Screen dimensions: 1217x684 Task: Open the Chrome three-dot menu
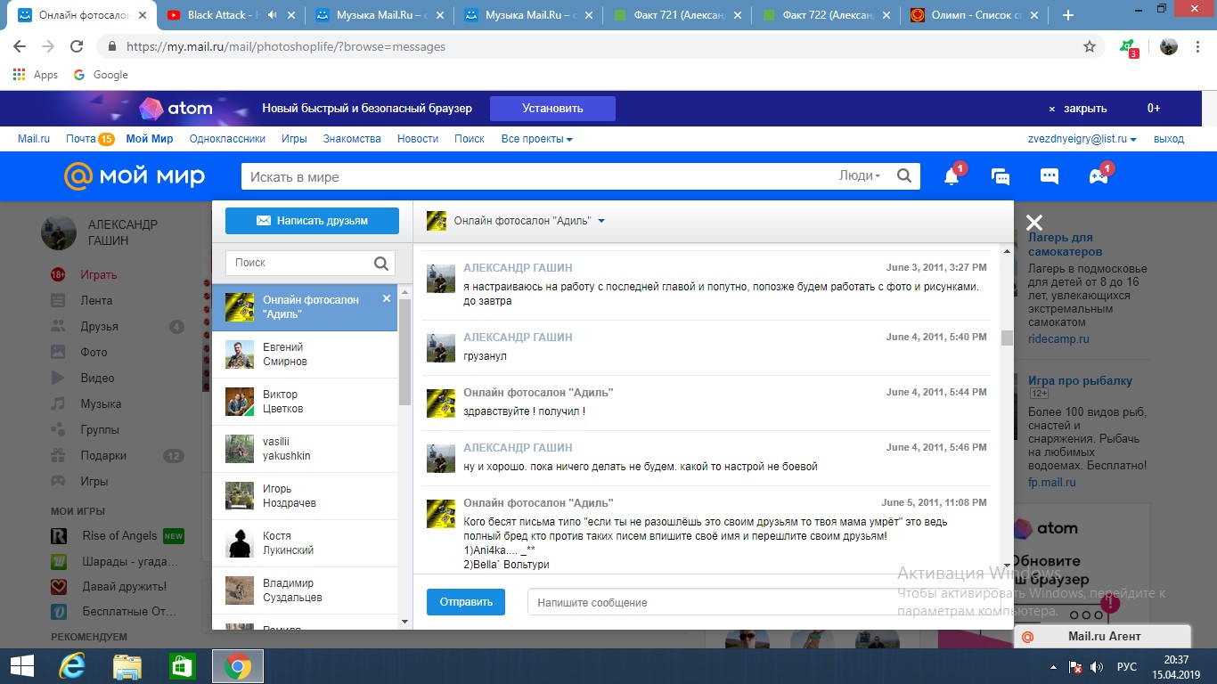point(1198,46)
